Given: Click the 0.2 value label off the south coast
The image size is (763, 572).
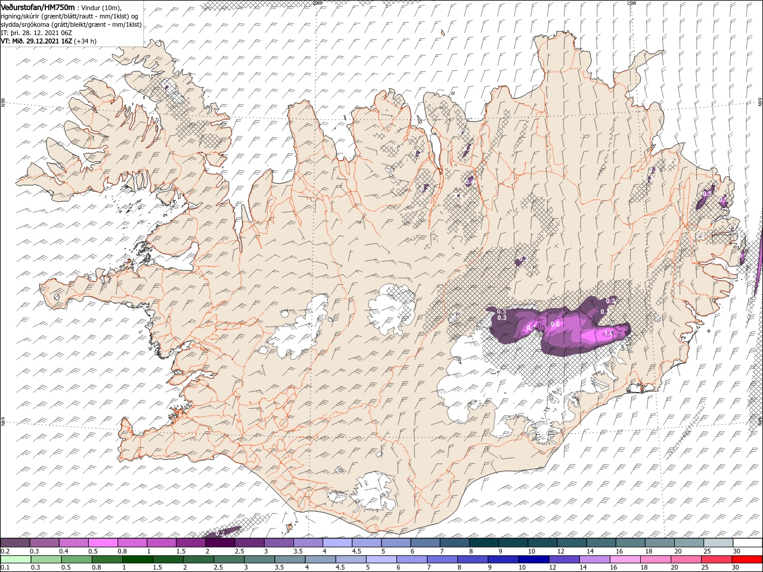Looking at the screenshot, I should tap(219, 533).
